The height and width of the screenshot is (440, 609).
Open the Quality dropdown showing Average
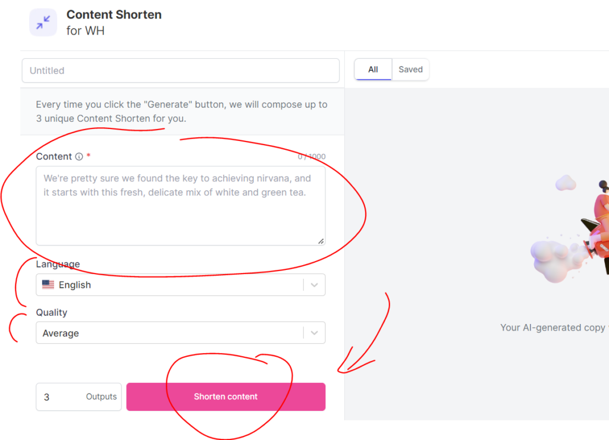(172, 333)
